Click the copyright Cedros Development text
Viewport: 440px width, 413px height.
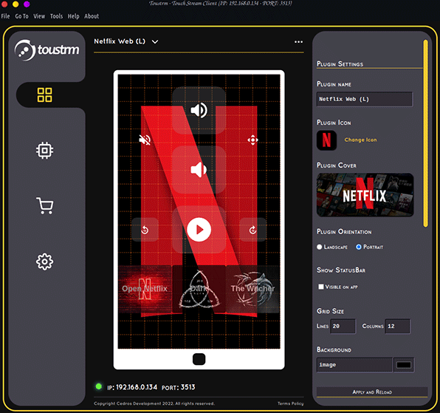(x=154, y=403)
